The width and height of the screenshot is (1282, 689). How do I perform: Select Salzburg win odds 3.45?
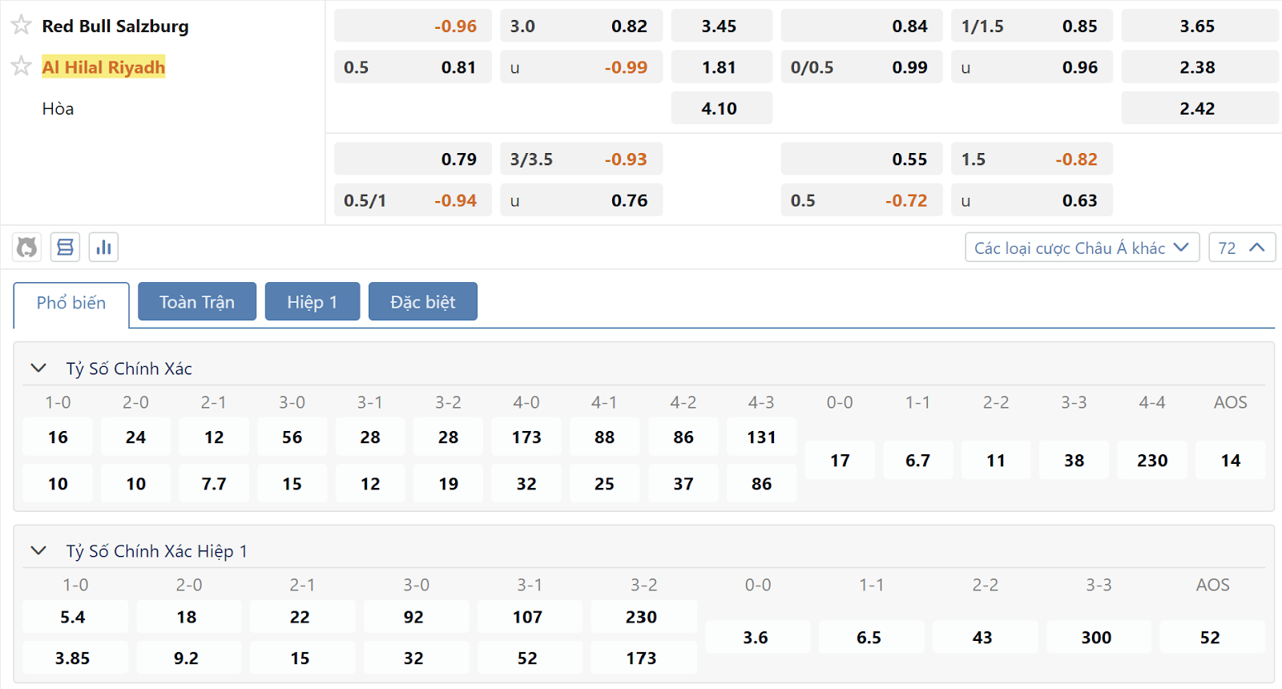722,26
